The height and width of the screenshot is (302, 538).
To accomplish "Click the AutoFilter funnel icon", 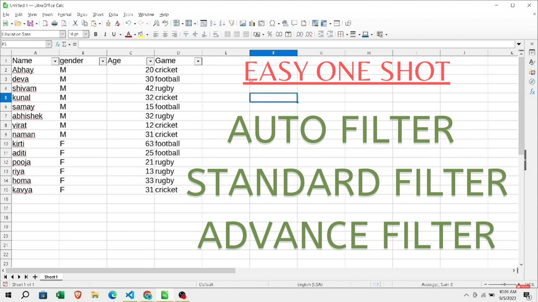I will coord(231,23).
